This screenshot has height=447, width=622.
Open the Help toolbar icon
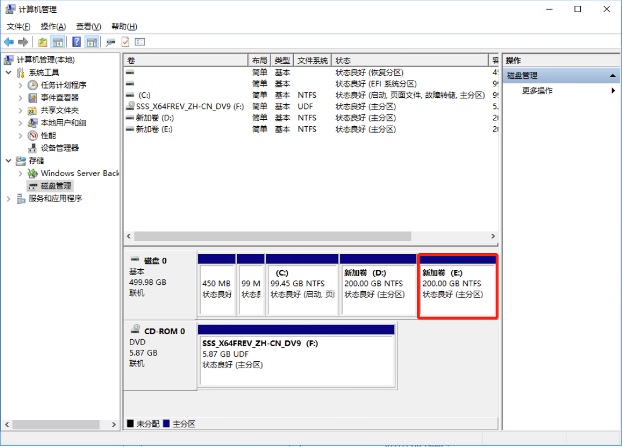coord(77,42)
